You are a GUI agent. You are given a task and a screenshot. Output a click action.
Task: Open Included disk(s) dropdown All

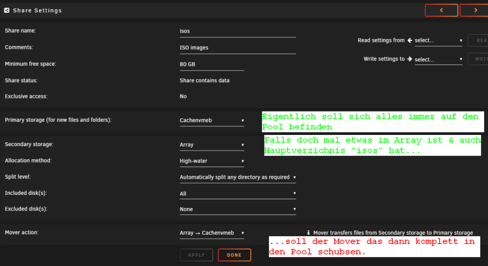click(238, 193)
